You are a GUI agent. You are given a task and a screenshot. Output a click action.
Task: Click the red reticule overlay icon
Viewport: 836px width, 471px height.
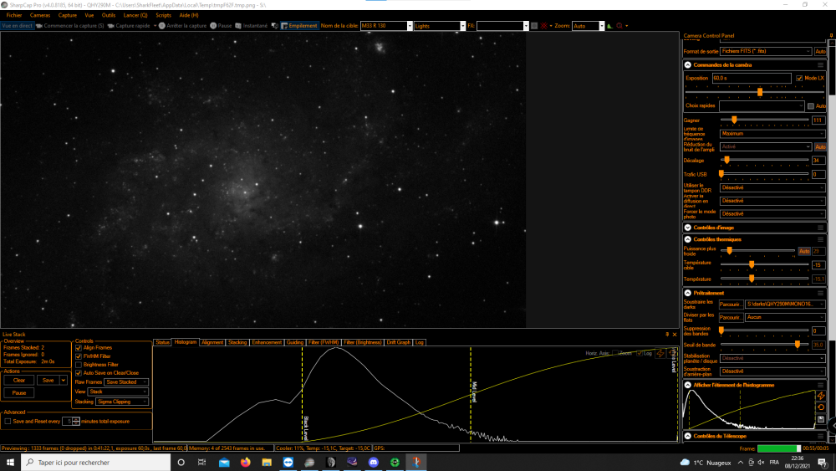tap(544, 26)
